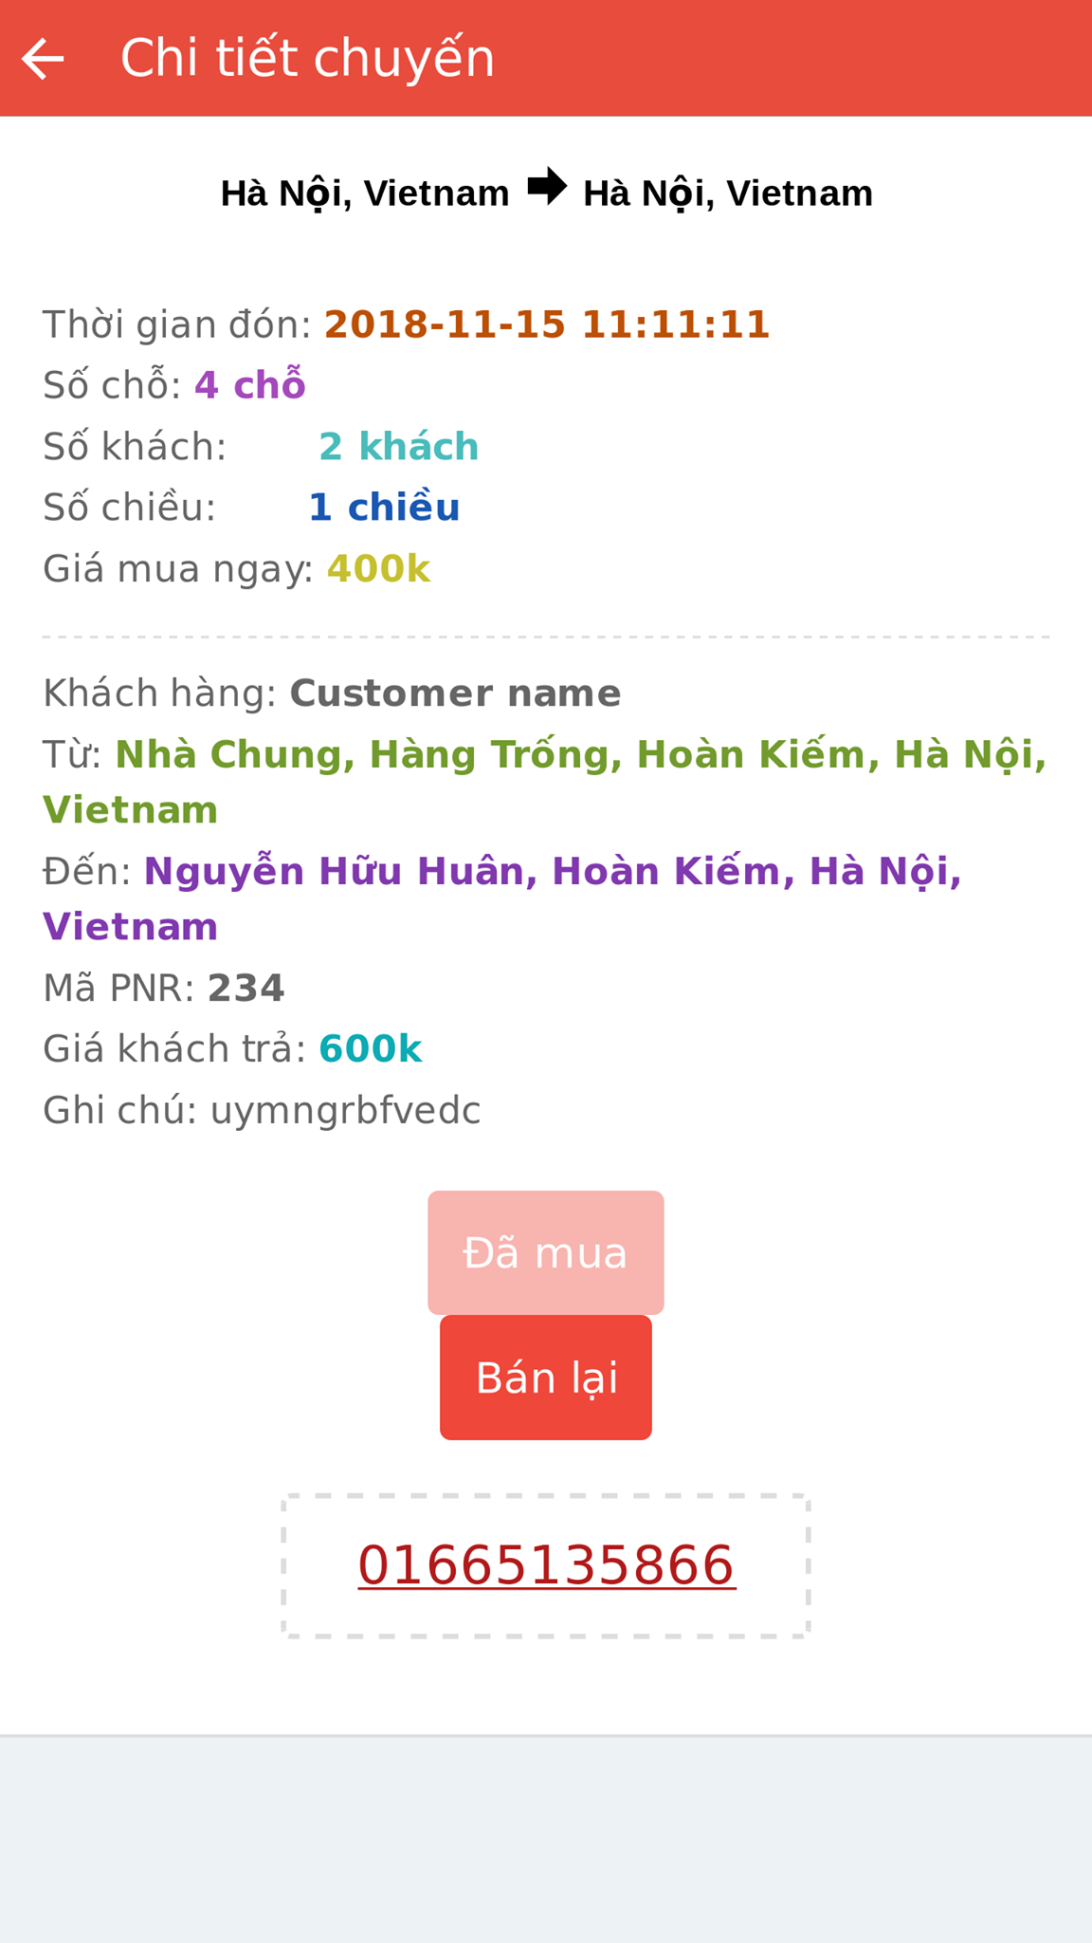Tap the Bán lại button
This screenshot has width=1092, height=1943.
coord(546,1378)
